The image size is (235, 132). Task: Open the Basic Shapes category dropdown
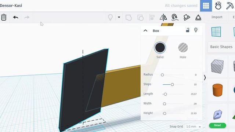(x=221, y=47)
